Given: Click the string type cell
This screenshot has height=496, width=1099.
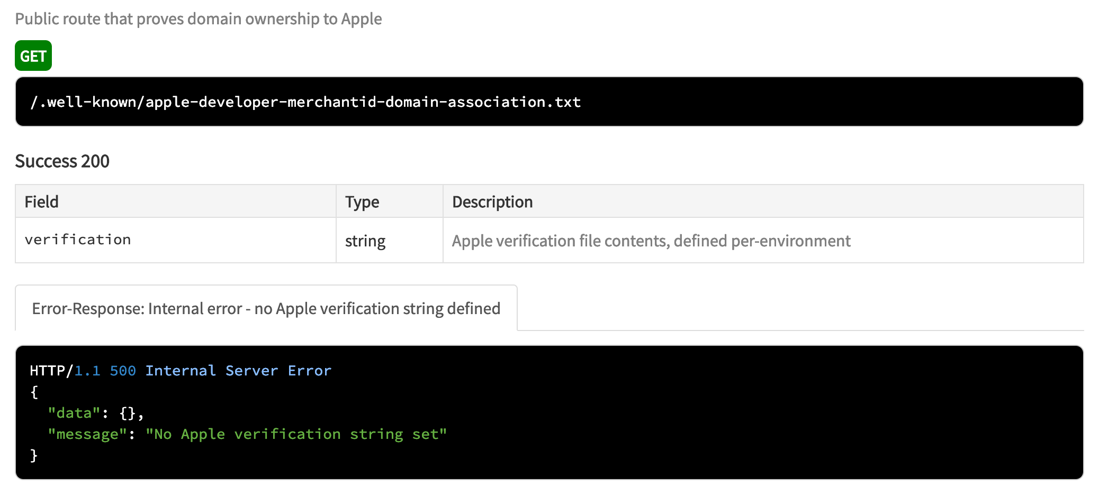Looking at the screenshot, I should click(x=365, y=241).
